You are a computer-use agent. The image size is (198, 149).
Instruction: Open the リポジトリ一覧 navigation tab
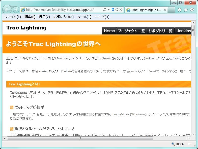tap(160, 31)
